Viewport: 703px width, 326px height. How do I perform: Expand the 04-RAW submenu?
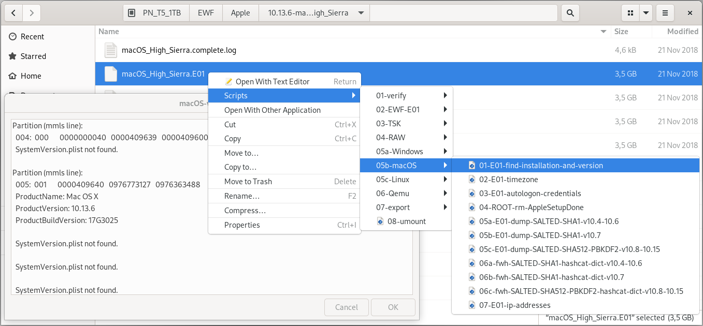click(407, 138)
